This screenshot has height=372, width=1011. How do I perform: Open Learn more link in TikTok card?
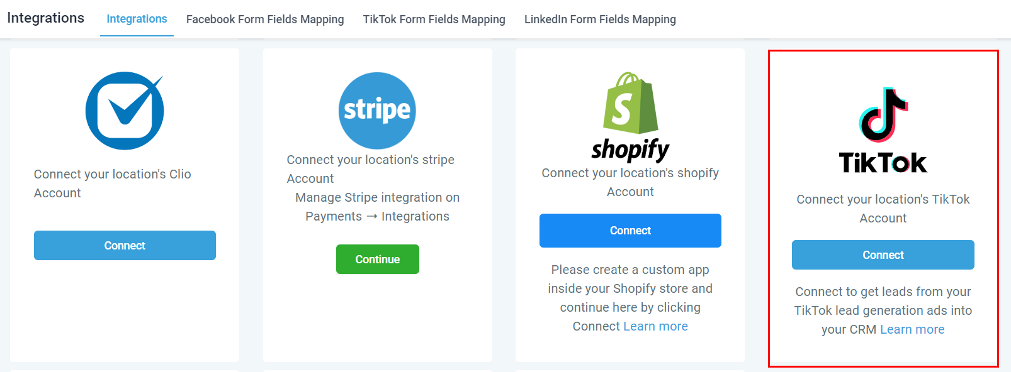[912, 329]
